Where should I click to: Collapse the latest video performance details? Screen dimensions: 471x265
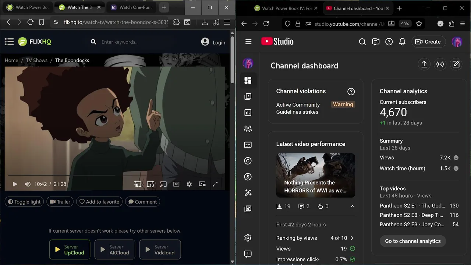pos(352,206)
